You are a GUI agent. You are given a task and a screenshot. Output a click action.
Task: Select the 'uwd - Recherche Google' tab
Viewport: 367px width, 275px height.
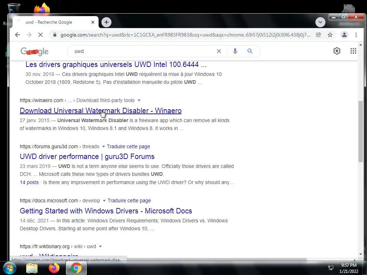tap(56, 22)
